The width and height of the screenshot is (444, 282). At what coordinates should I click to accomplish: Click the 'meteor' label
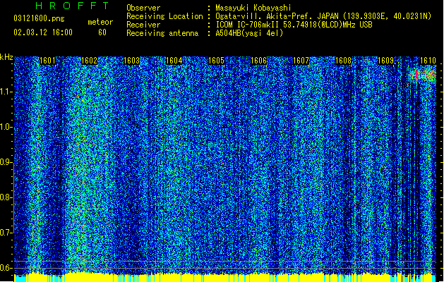(100, 22)
